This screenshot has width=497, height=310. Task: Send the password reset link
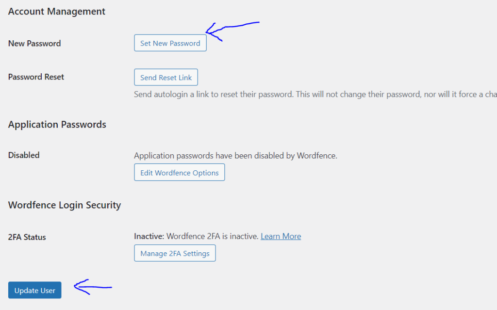click(166, 77)
